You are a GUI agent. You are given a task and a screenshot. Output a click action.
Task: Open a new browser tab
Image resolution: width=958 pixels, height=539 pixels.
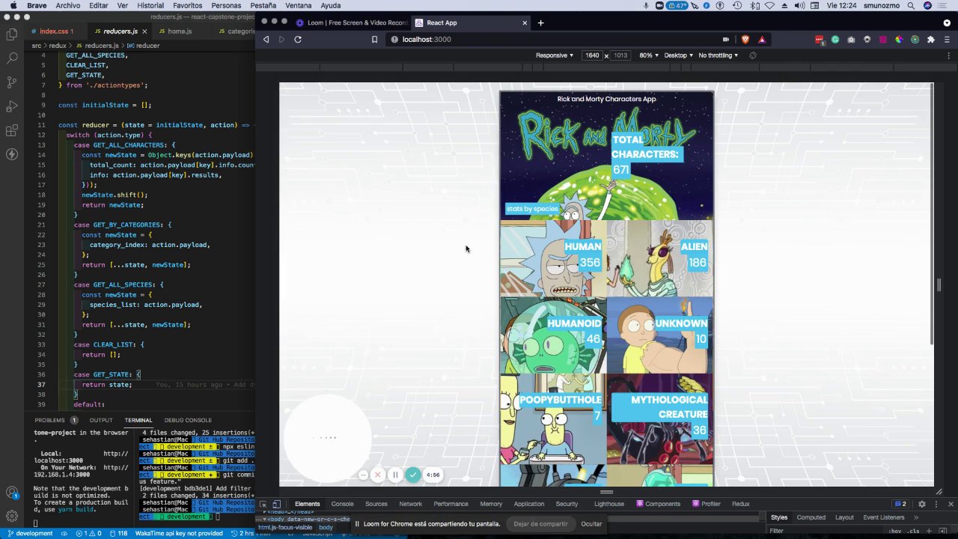[540, 22]
